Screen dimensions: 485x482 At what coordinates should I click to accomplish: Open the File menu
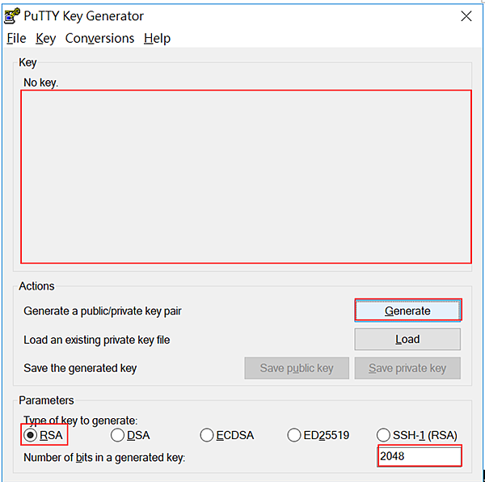click(16, 38)
